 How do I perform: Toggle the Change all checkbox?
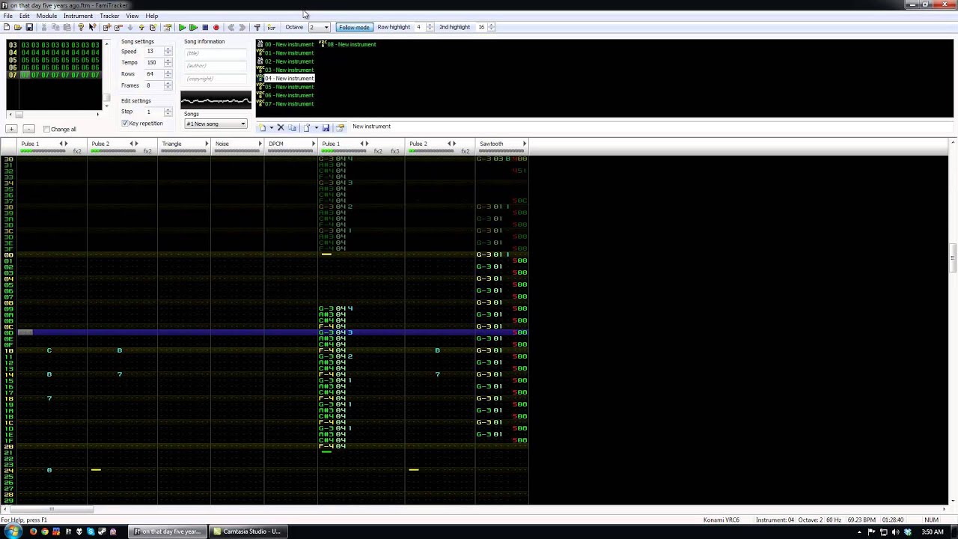point(46,129)
